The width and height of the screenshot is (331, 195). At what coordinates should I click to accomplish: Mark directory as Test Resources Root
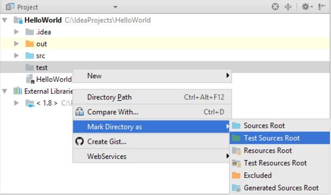pyautogui.click(x=280, y=163)
